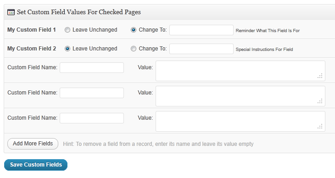Click the first Value textarea
Image resolution: width=335 pixels, height=178 pixels.
240,71
